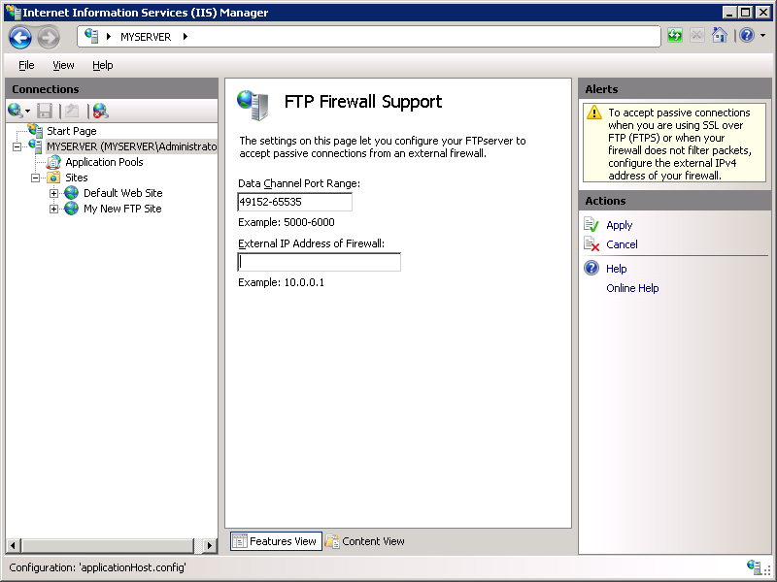
Task: Click the Actions pane Help question icon
Action: pyautogui.click(x=591, y=268)
